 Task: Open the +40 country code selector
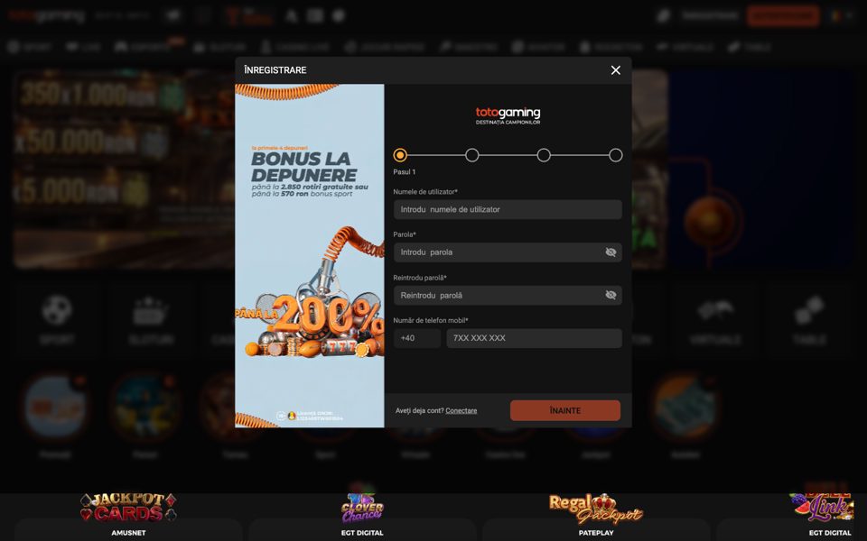pos(417,338)
